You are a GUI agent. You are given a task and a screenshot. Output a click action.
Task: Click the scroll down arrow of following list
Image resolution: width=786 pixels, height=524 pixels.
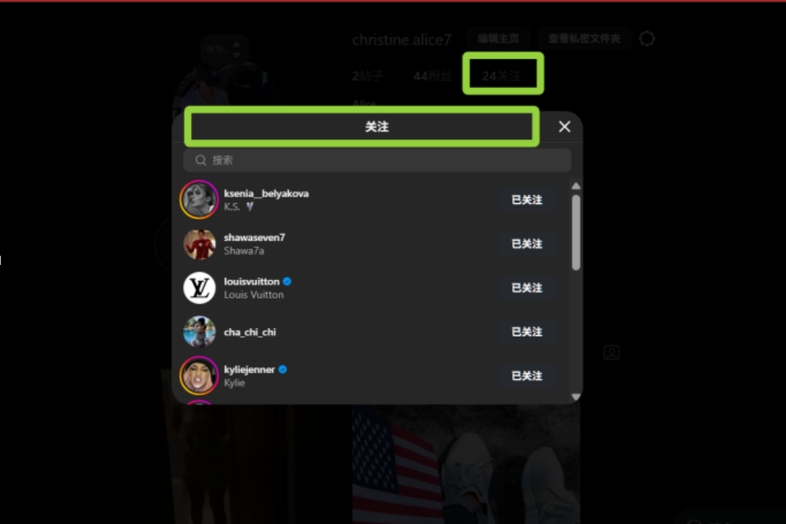point(576,396)
